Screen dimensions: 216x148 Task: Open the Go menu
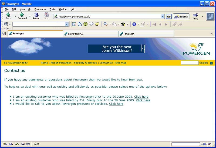[29, 9]
